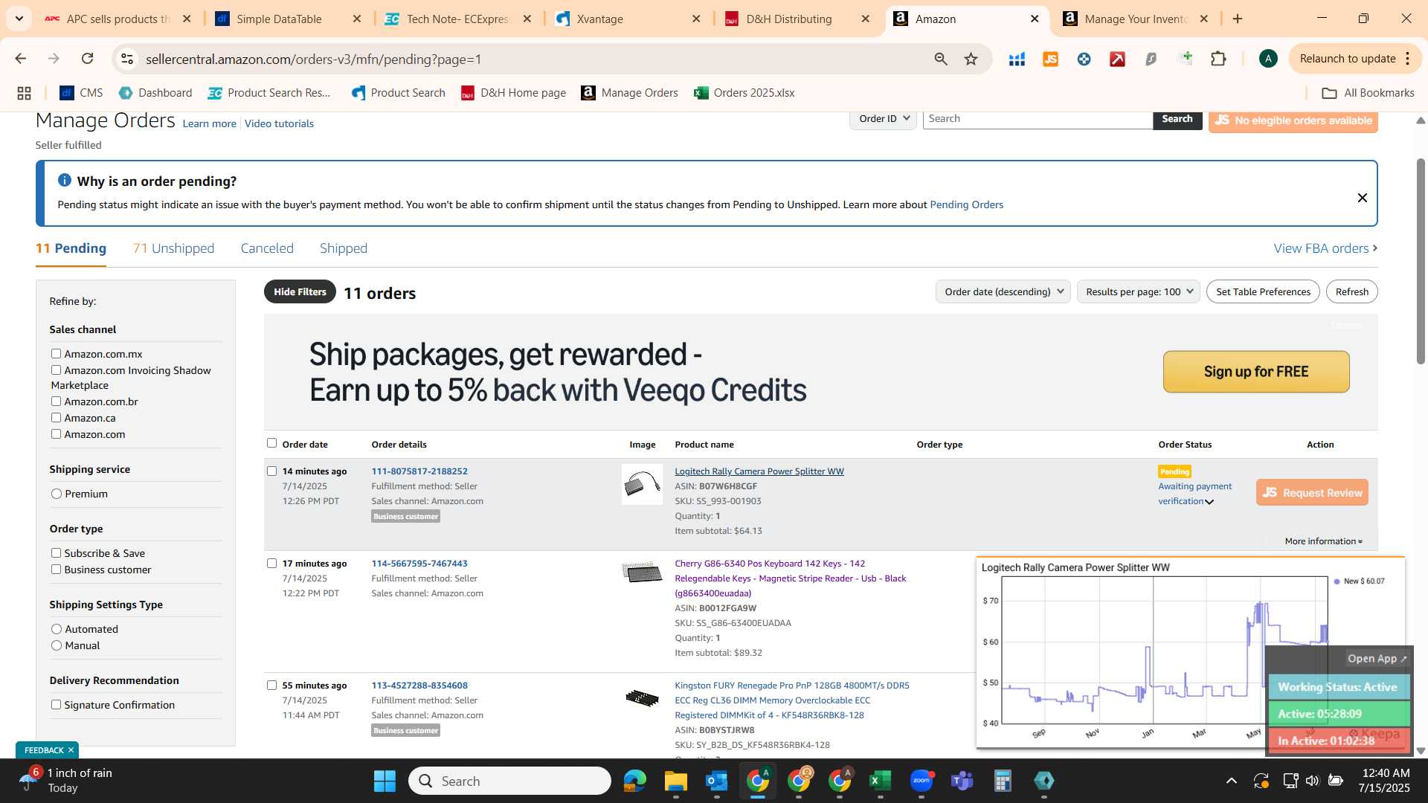Click the orange JS extension icon

click(x=1050, y=59)
